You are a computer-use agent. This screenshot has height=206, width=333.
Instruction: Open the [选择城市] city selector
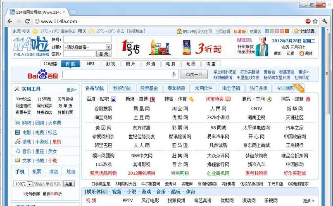click(136, 31)
